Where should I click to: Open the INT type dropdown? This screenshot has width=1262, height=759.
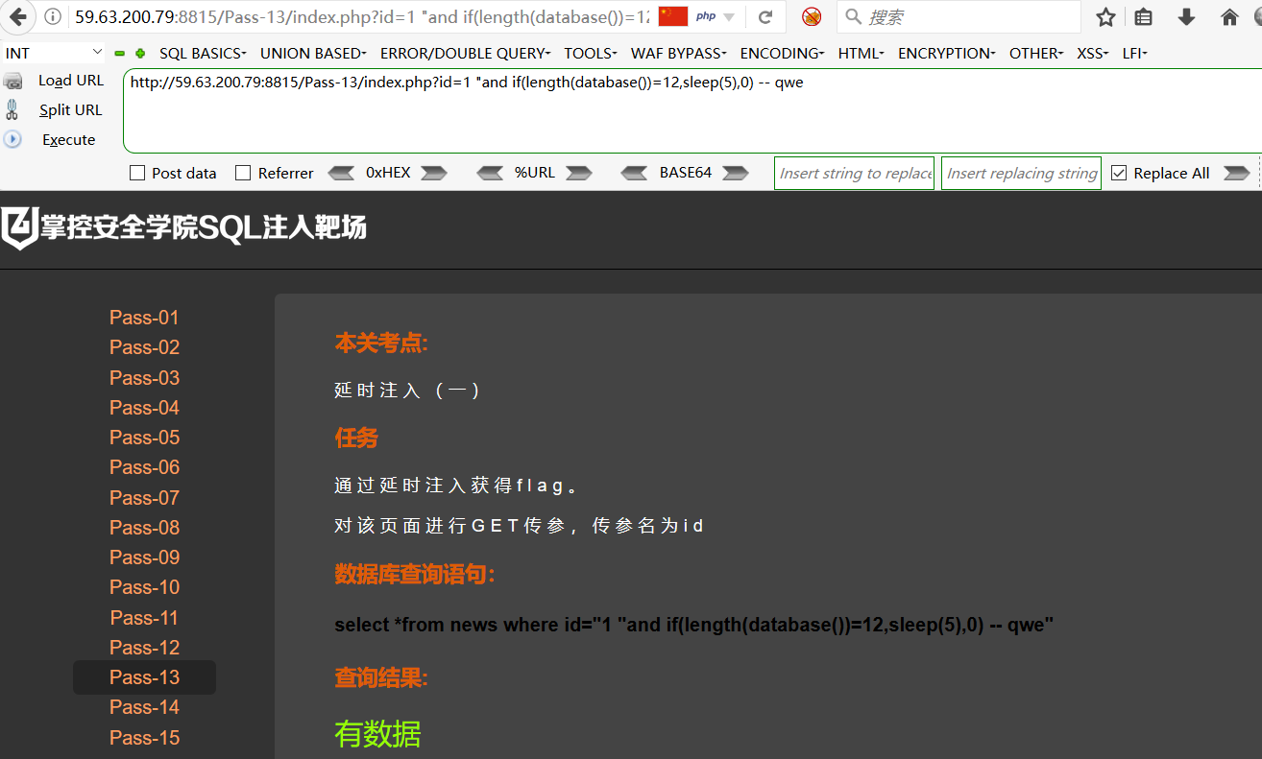(x=54, y=53)
